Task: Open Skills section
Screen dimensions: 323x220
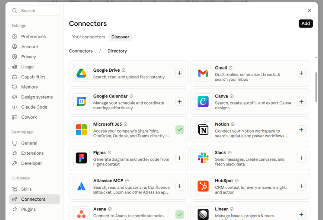Action: coord(34,189)
